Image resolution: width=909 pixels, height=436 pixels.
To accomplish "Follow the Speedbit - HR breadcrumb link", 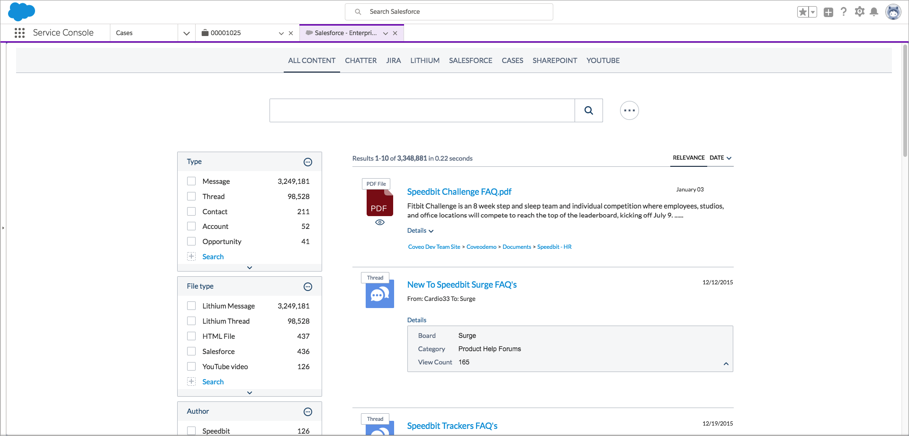I will tap(554, 247).
